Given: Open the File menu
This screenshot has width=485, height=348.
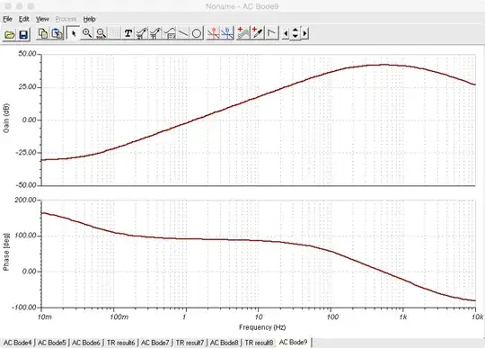Looking at the screenshot, I should (x=7, y=19).
